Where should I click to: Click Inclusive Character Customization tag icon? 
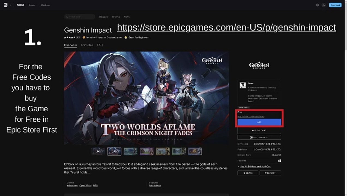(x=84, y=38)
